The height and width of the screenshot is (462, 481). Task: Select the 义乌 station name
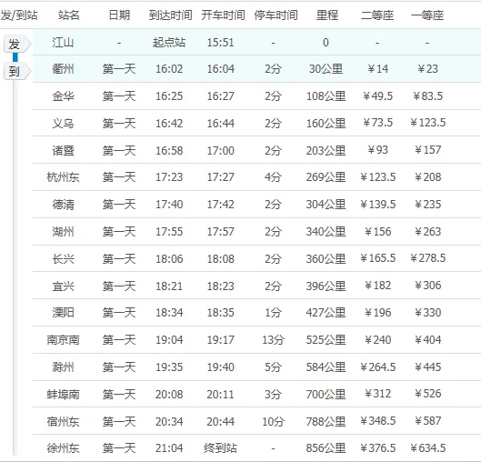(63, 124)
